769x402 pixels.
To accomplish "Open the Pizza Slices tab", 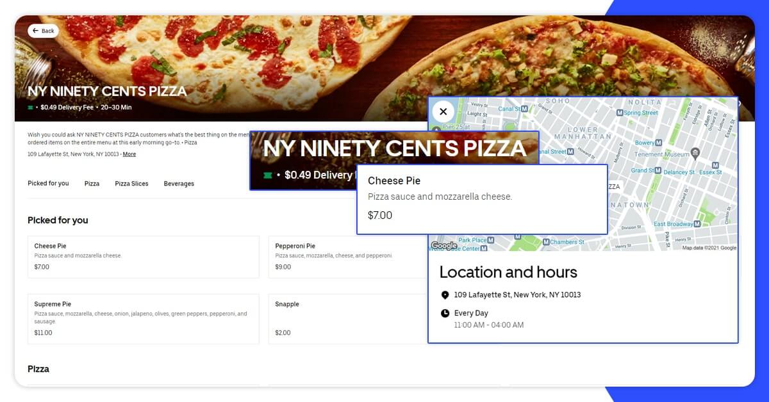I will [x=131, y=184].
